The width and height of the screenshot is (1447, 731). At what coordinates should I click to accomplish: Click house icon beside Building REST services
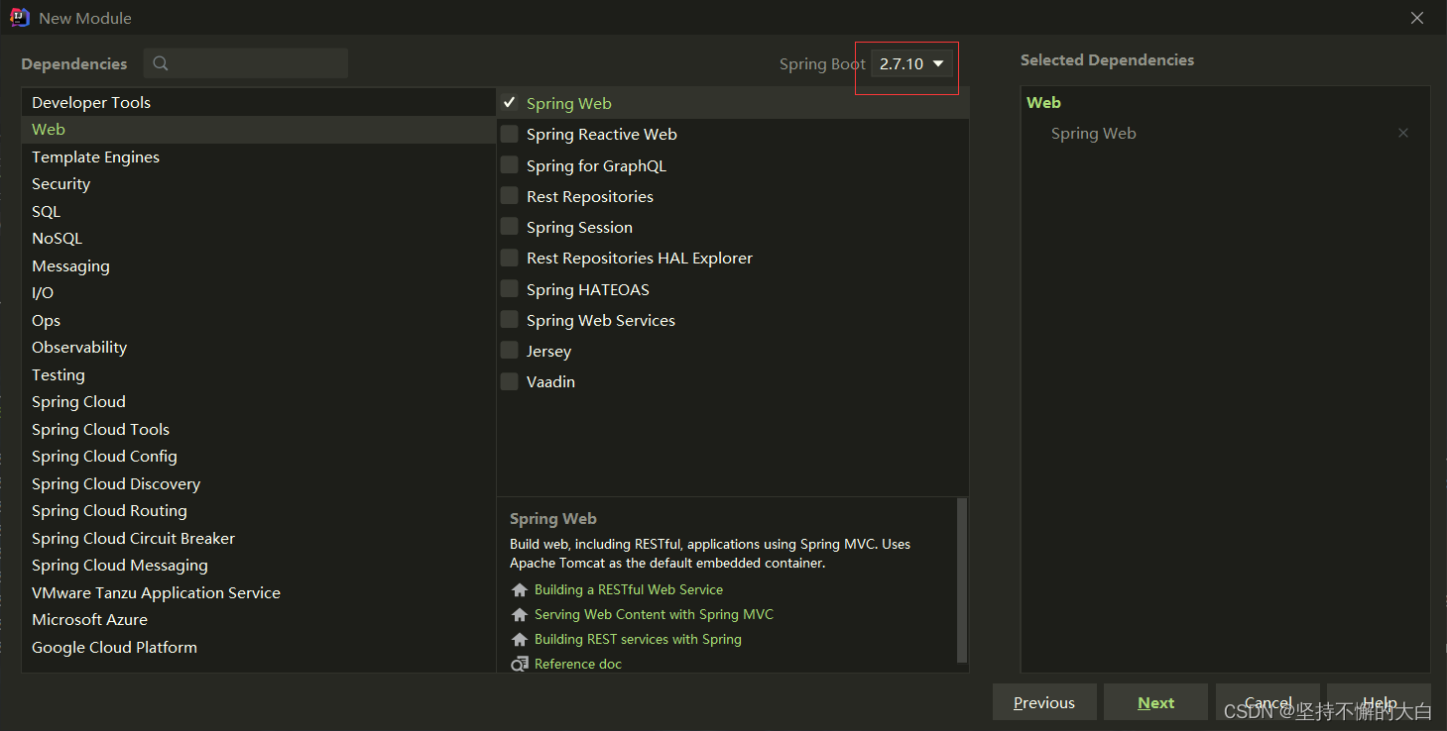[x=520, y=639]
